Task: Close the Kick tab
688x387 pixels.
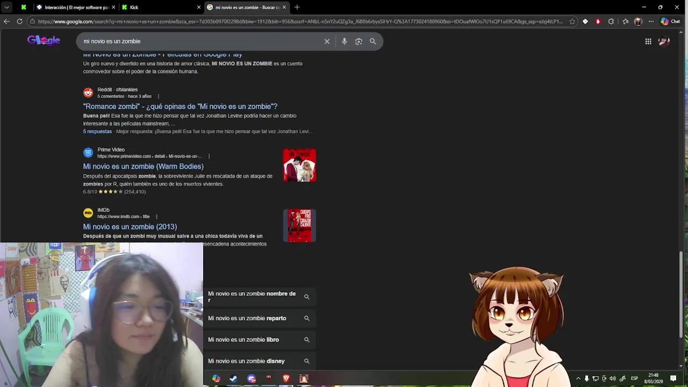Action: [199, 8]
